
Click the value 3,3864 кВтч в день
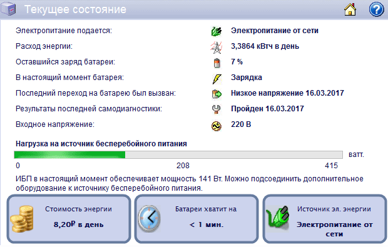[265, 46]
